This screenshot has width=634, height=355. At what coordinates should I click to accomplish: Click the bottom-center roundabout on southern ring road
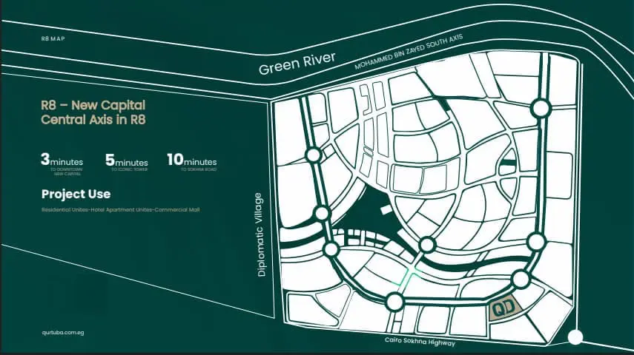(394, 301)
